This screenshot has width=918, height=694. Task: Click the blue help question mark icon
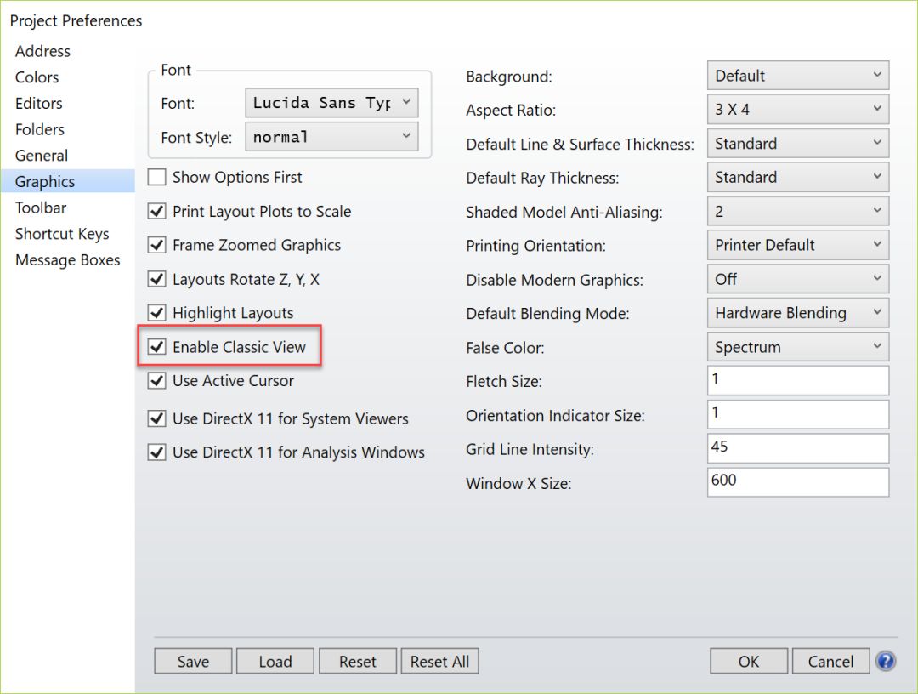coord(886,661)
